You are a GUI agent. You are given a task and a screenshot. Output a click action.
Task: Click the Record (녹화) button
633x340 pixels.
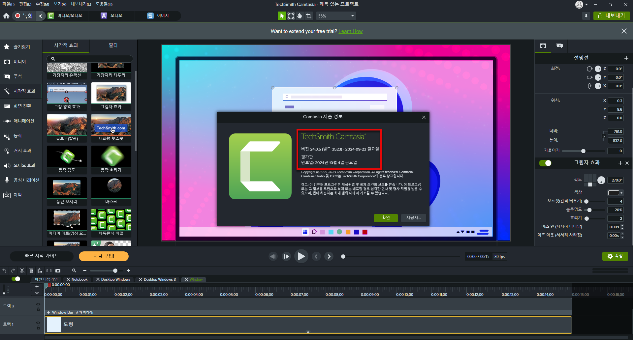(24, 16)
